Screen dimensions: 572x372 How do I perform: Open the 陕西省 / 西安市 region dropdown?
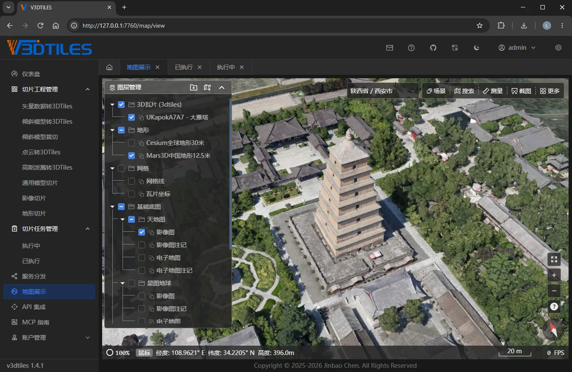pos(383,91)
